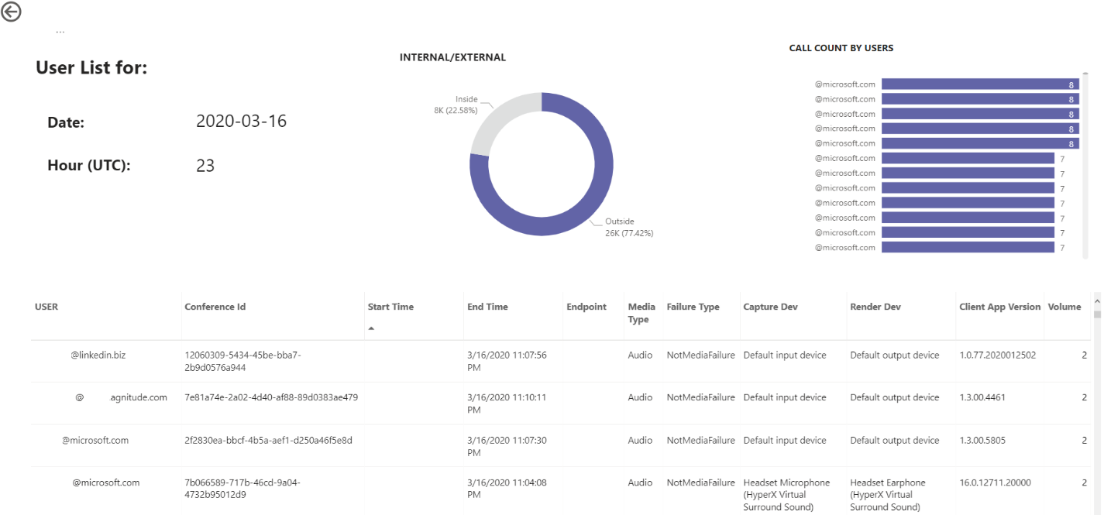Select the agnitude.com user cell
Viewport: 1104px width, 515px height.
(x=121, y=397)
